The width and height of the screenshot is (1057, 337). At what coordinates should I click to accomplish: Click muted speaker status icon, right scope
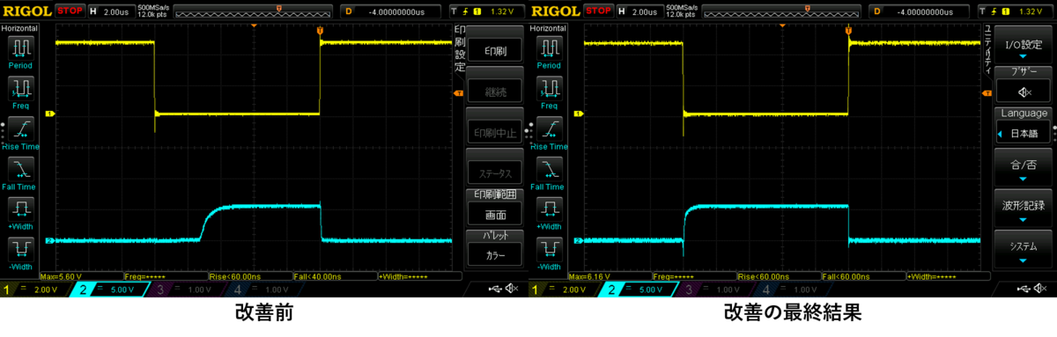point(1041,289)
